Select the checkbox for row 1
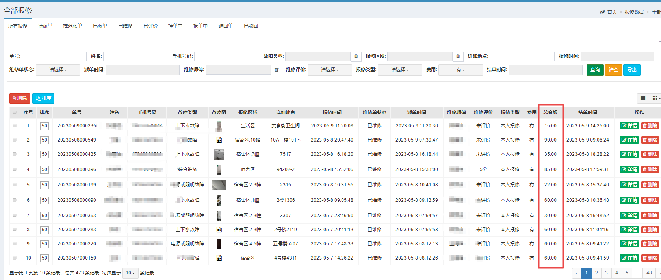 15,126
